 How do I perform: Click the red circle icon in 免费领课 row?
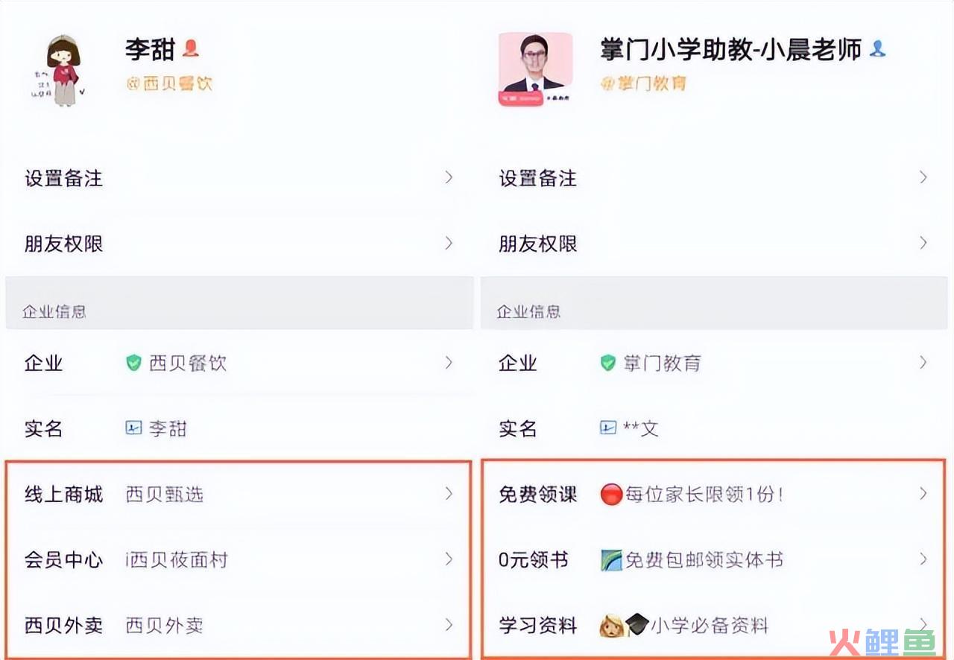611,495
